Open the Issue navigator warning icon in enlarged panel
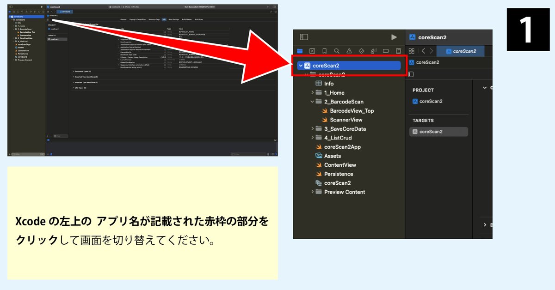The width and height of the screenshot is (555, 290). click(x=349, y=51)
